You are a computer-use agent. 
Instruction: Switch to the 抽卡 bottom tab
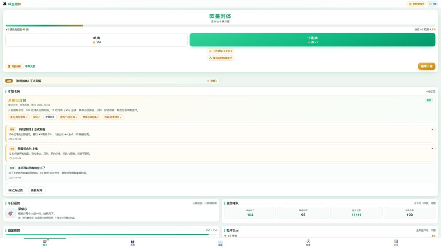coord(45,243)
